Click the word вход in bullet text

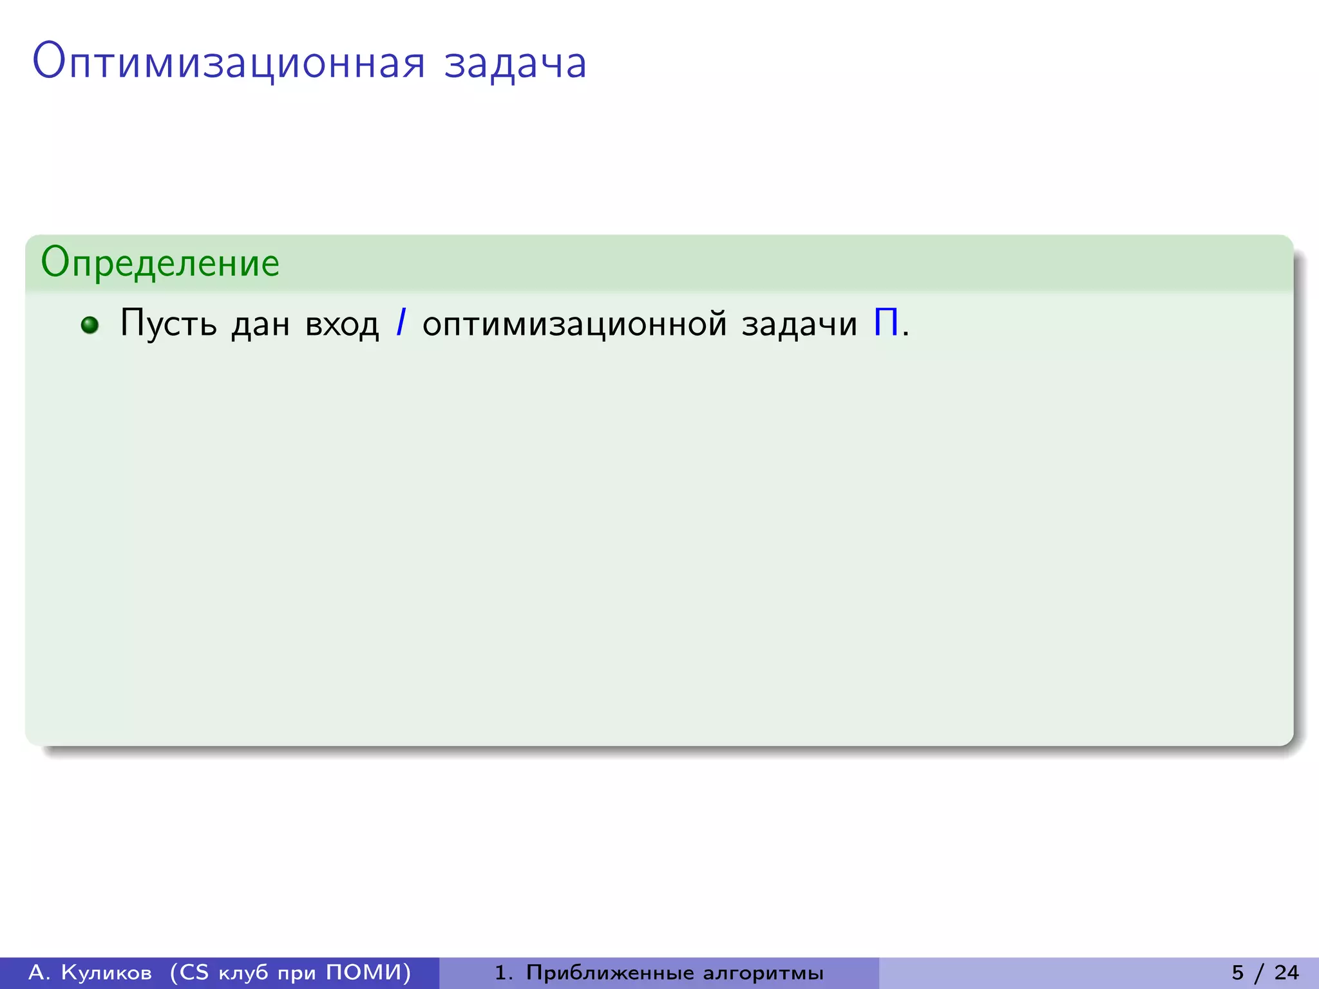point(342,325)
